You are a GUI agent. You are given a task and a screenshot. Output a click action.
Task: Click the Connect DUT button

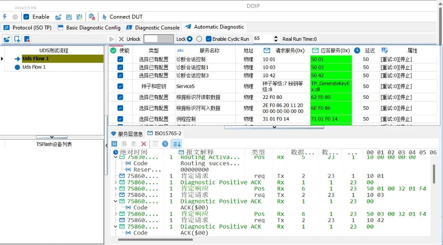pos(122,17)
